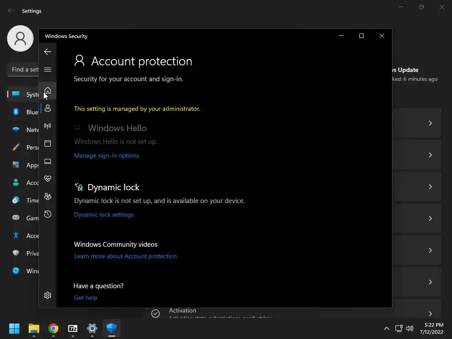452x339 pixels.
Task: Click 'This setting is managed by your administrator' text
Action: [x=137, y=109]
